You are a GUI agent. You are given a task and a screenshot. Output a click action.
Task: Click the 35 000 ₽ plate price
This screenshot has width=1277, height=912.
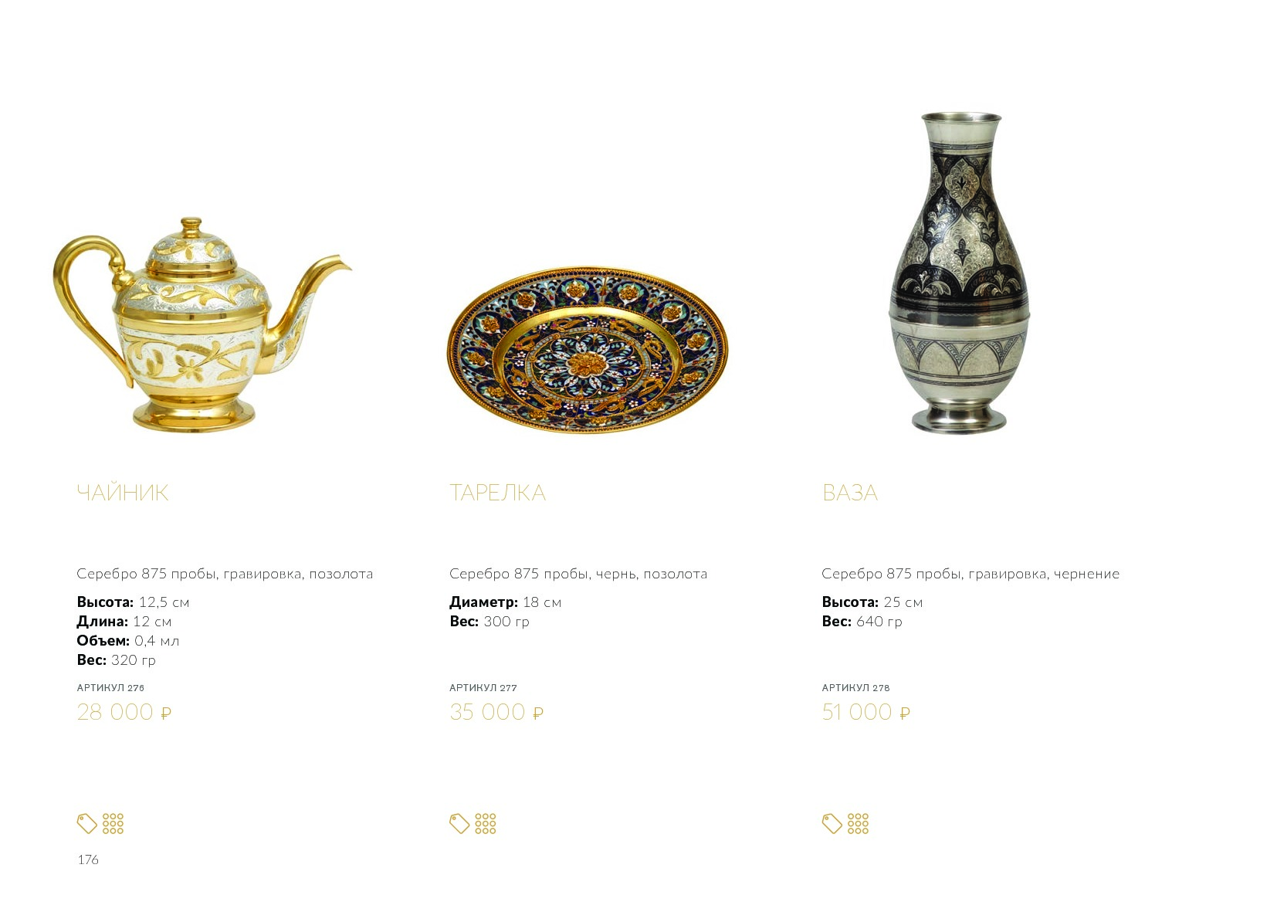[x=496, y=712]
